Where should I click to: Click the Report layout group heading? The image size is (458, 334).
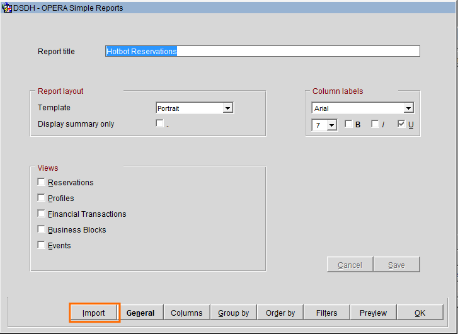pos(60,91)
